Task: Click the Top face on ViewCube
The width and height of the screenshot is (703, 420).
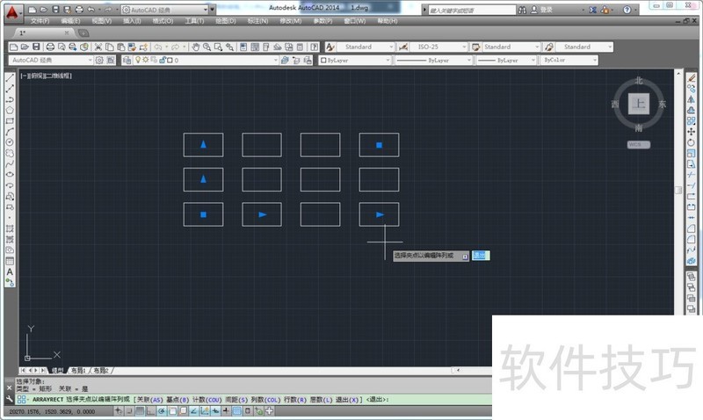Action: point(639,104)
